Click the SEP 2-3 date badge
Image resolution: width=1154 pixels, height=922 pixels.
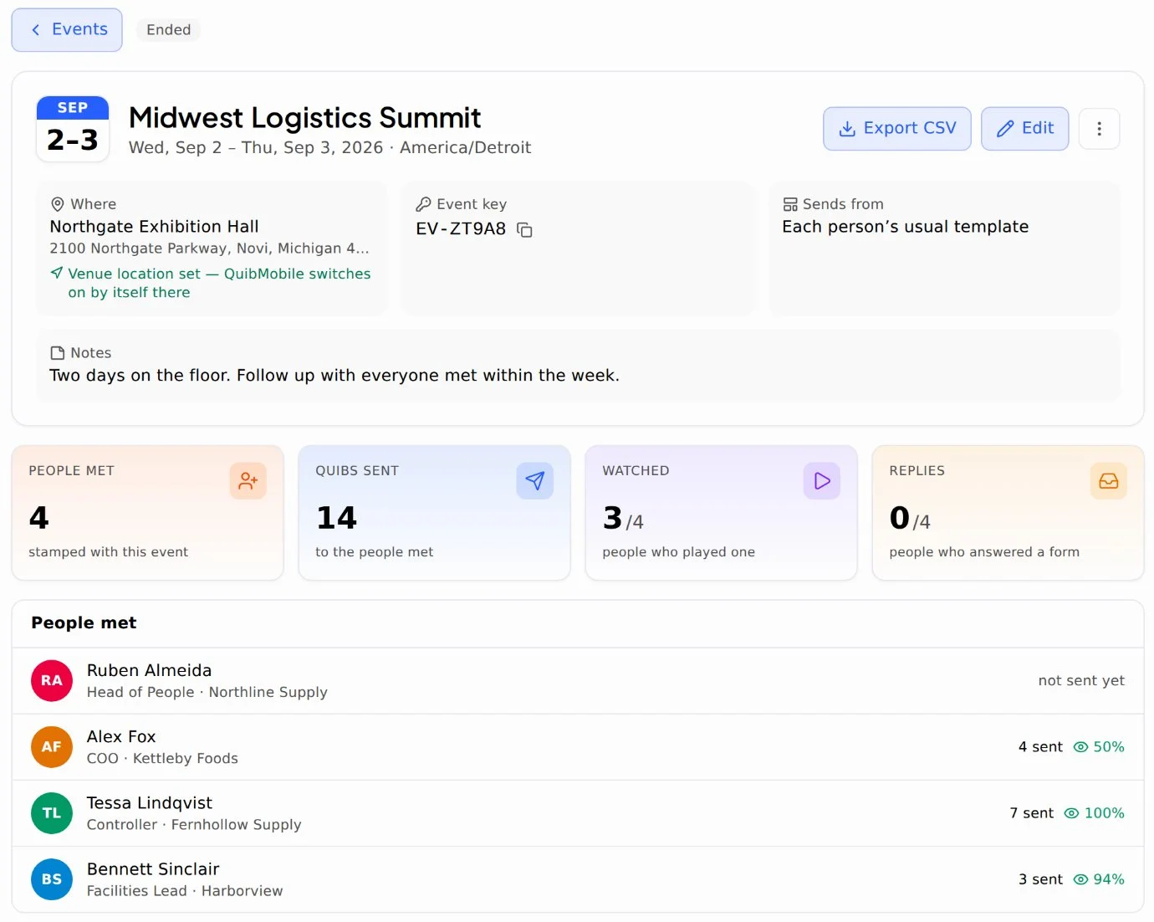coord(73,129)
